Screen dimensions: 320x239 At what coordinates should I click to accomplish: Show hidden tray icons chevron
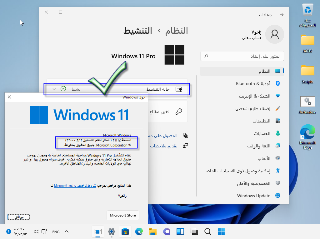point(67,232)
